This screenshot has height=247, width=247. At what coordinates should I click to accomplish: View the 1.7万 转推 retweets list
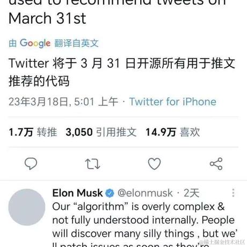click(33, 132)
